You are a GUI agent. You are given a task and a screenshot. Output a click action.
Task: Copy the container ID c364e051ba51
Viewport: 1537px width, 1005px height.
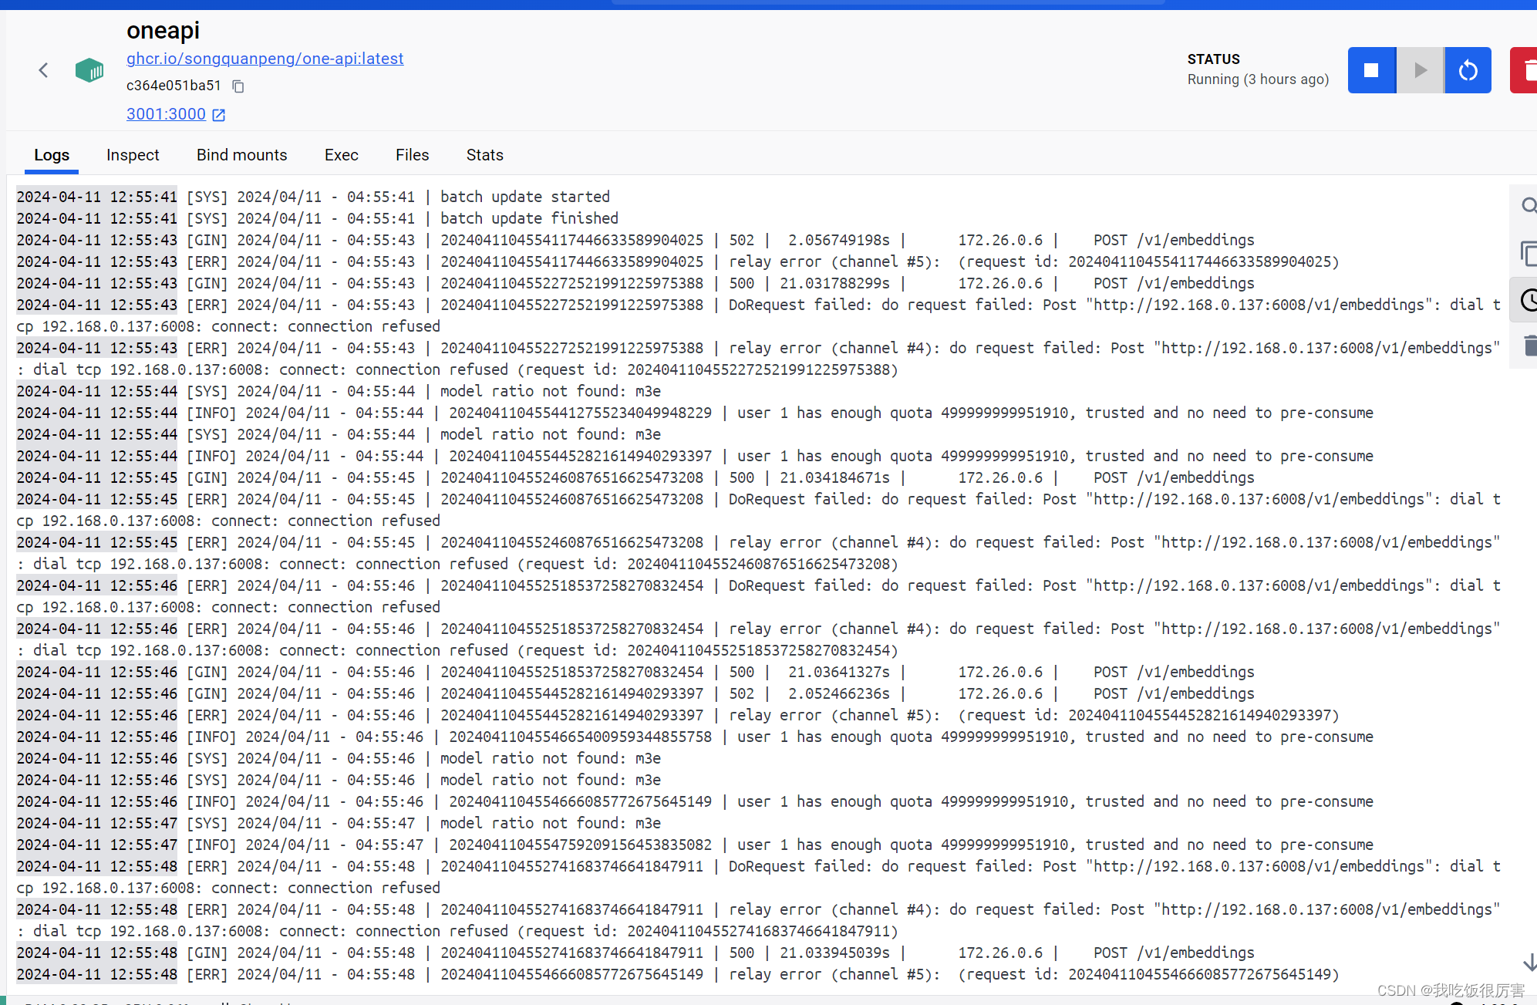click(238, 86)
